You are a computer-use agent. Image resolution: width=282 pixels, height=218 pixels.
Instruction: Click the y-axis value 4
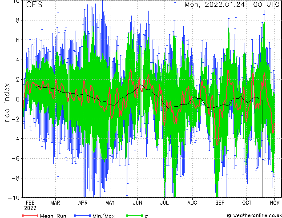tap(18, 60)
